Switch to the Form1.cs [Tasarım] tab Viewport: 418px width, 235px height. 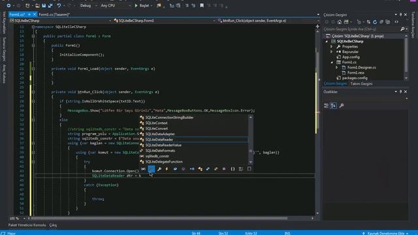[54, 14]
